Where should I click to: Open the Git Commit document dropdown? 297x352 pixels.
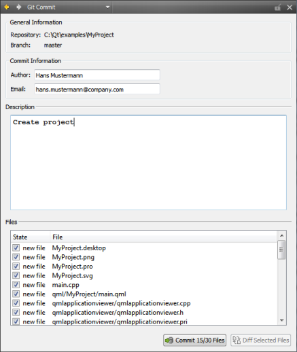pyautogui.click(x=108, y=7)
